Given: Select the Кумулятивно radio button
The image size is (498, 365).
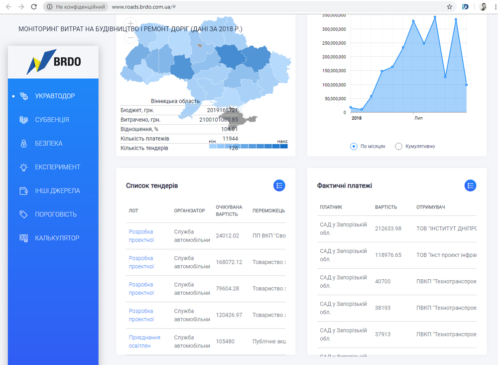Looking at the screenshot, I should [x=398, y=147].
